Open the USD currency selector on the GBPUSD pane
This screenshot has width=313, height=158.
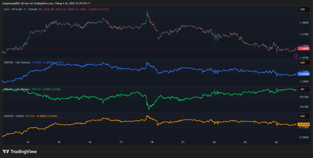click(302, 63)
